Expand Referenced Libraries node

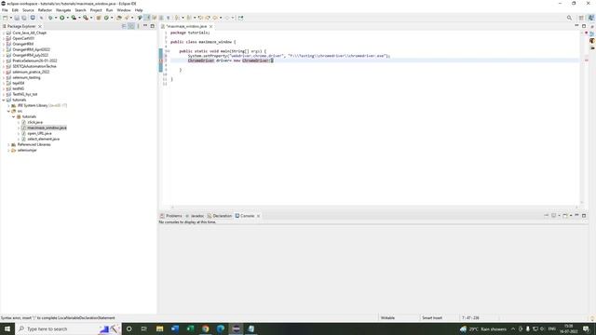[8, 145]
